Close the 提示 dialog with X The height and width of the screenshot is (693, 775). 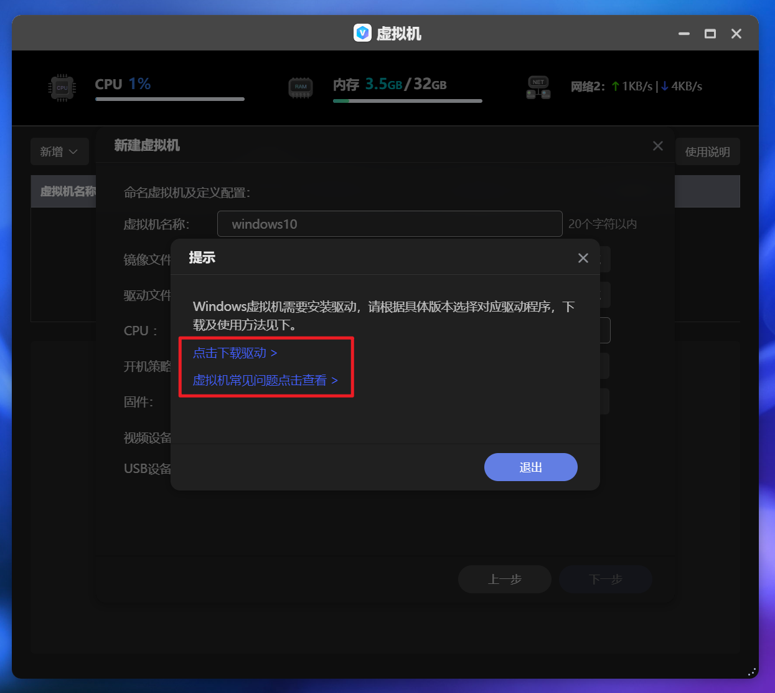583,258
